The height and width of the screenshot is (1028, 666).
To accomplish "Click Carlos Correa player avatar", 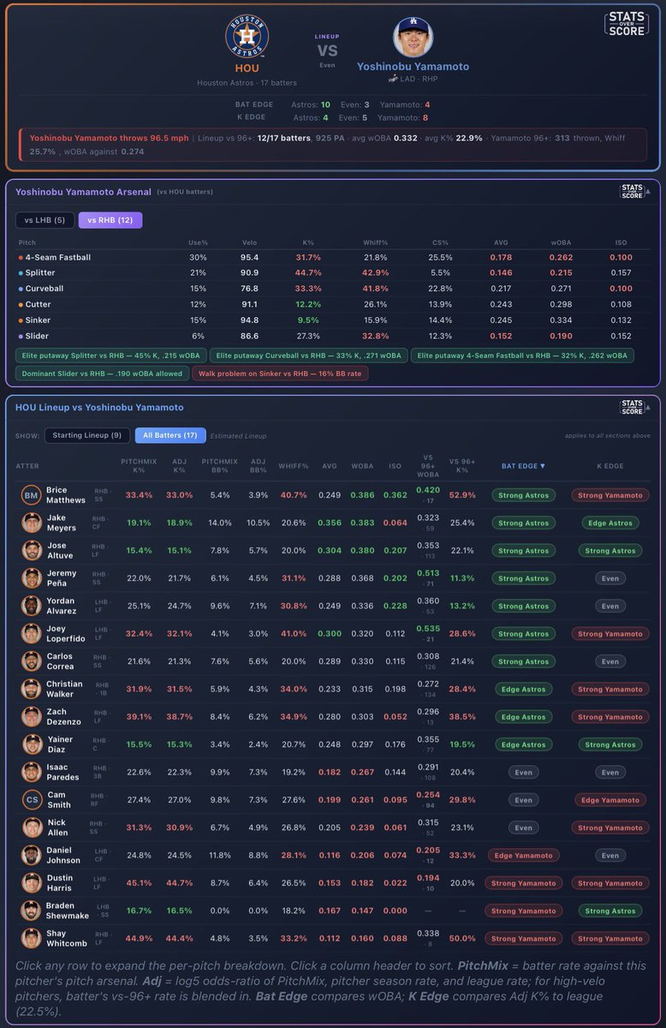I will coord(32,661).
